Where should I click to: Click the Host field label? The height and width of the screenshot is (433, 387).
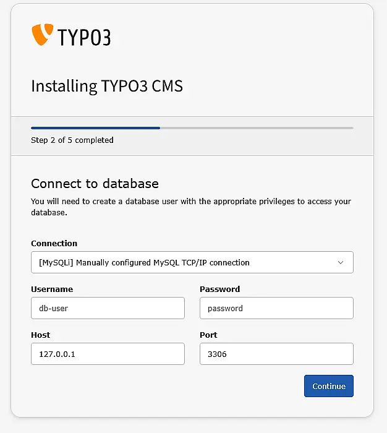(41, 335)
